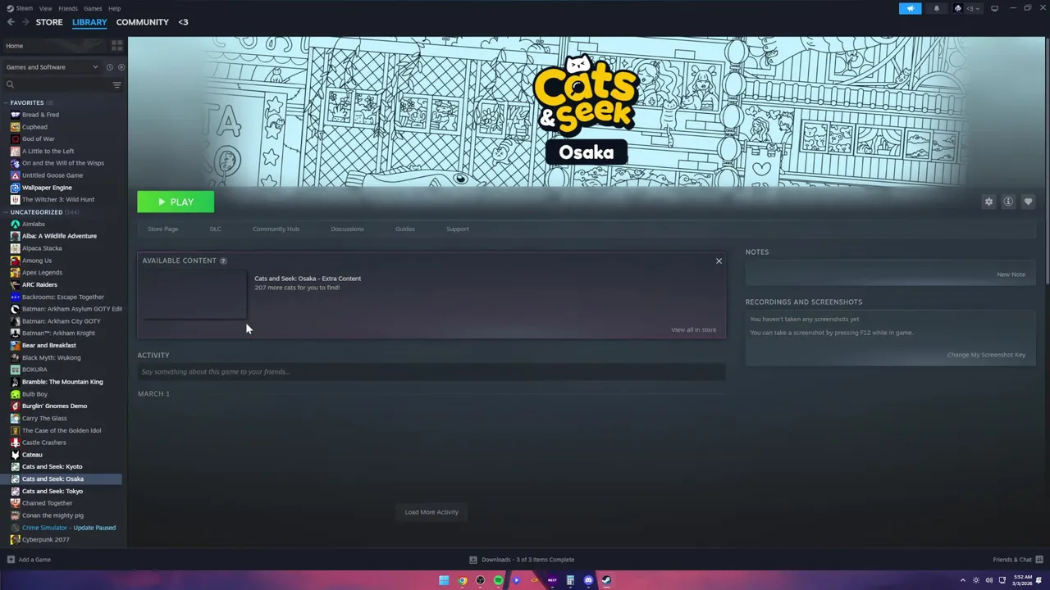Viewport: 1050px width, 590px height.
Task: Switch to the COMMUNITY tab
Action: pyautogui.click(x=143, y=22)
